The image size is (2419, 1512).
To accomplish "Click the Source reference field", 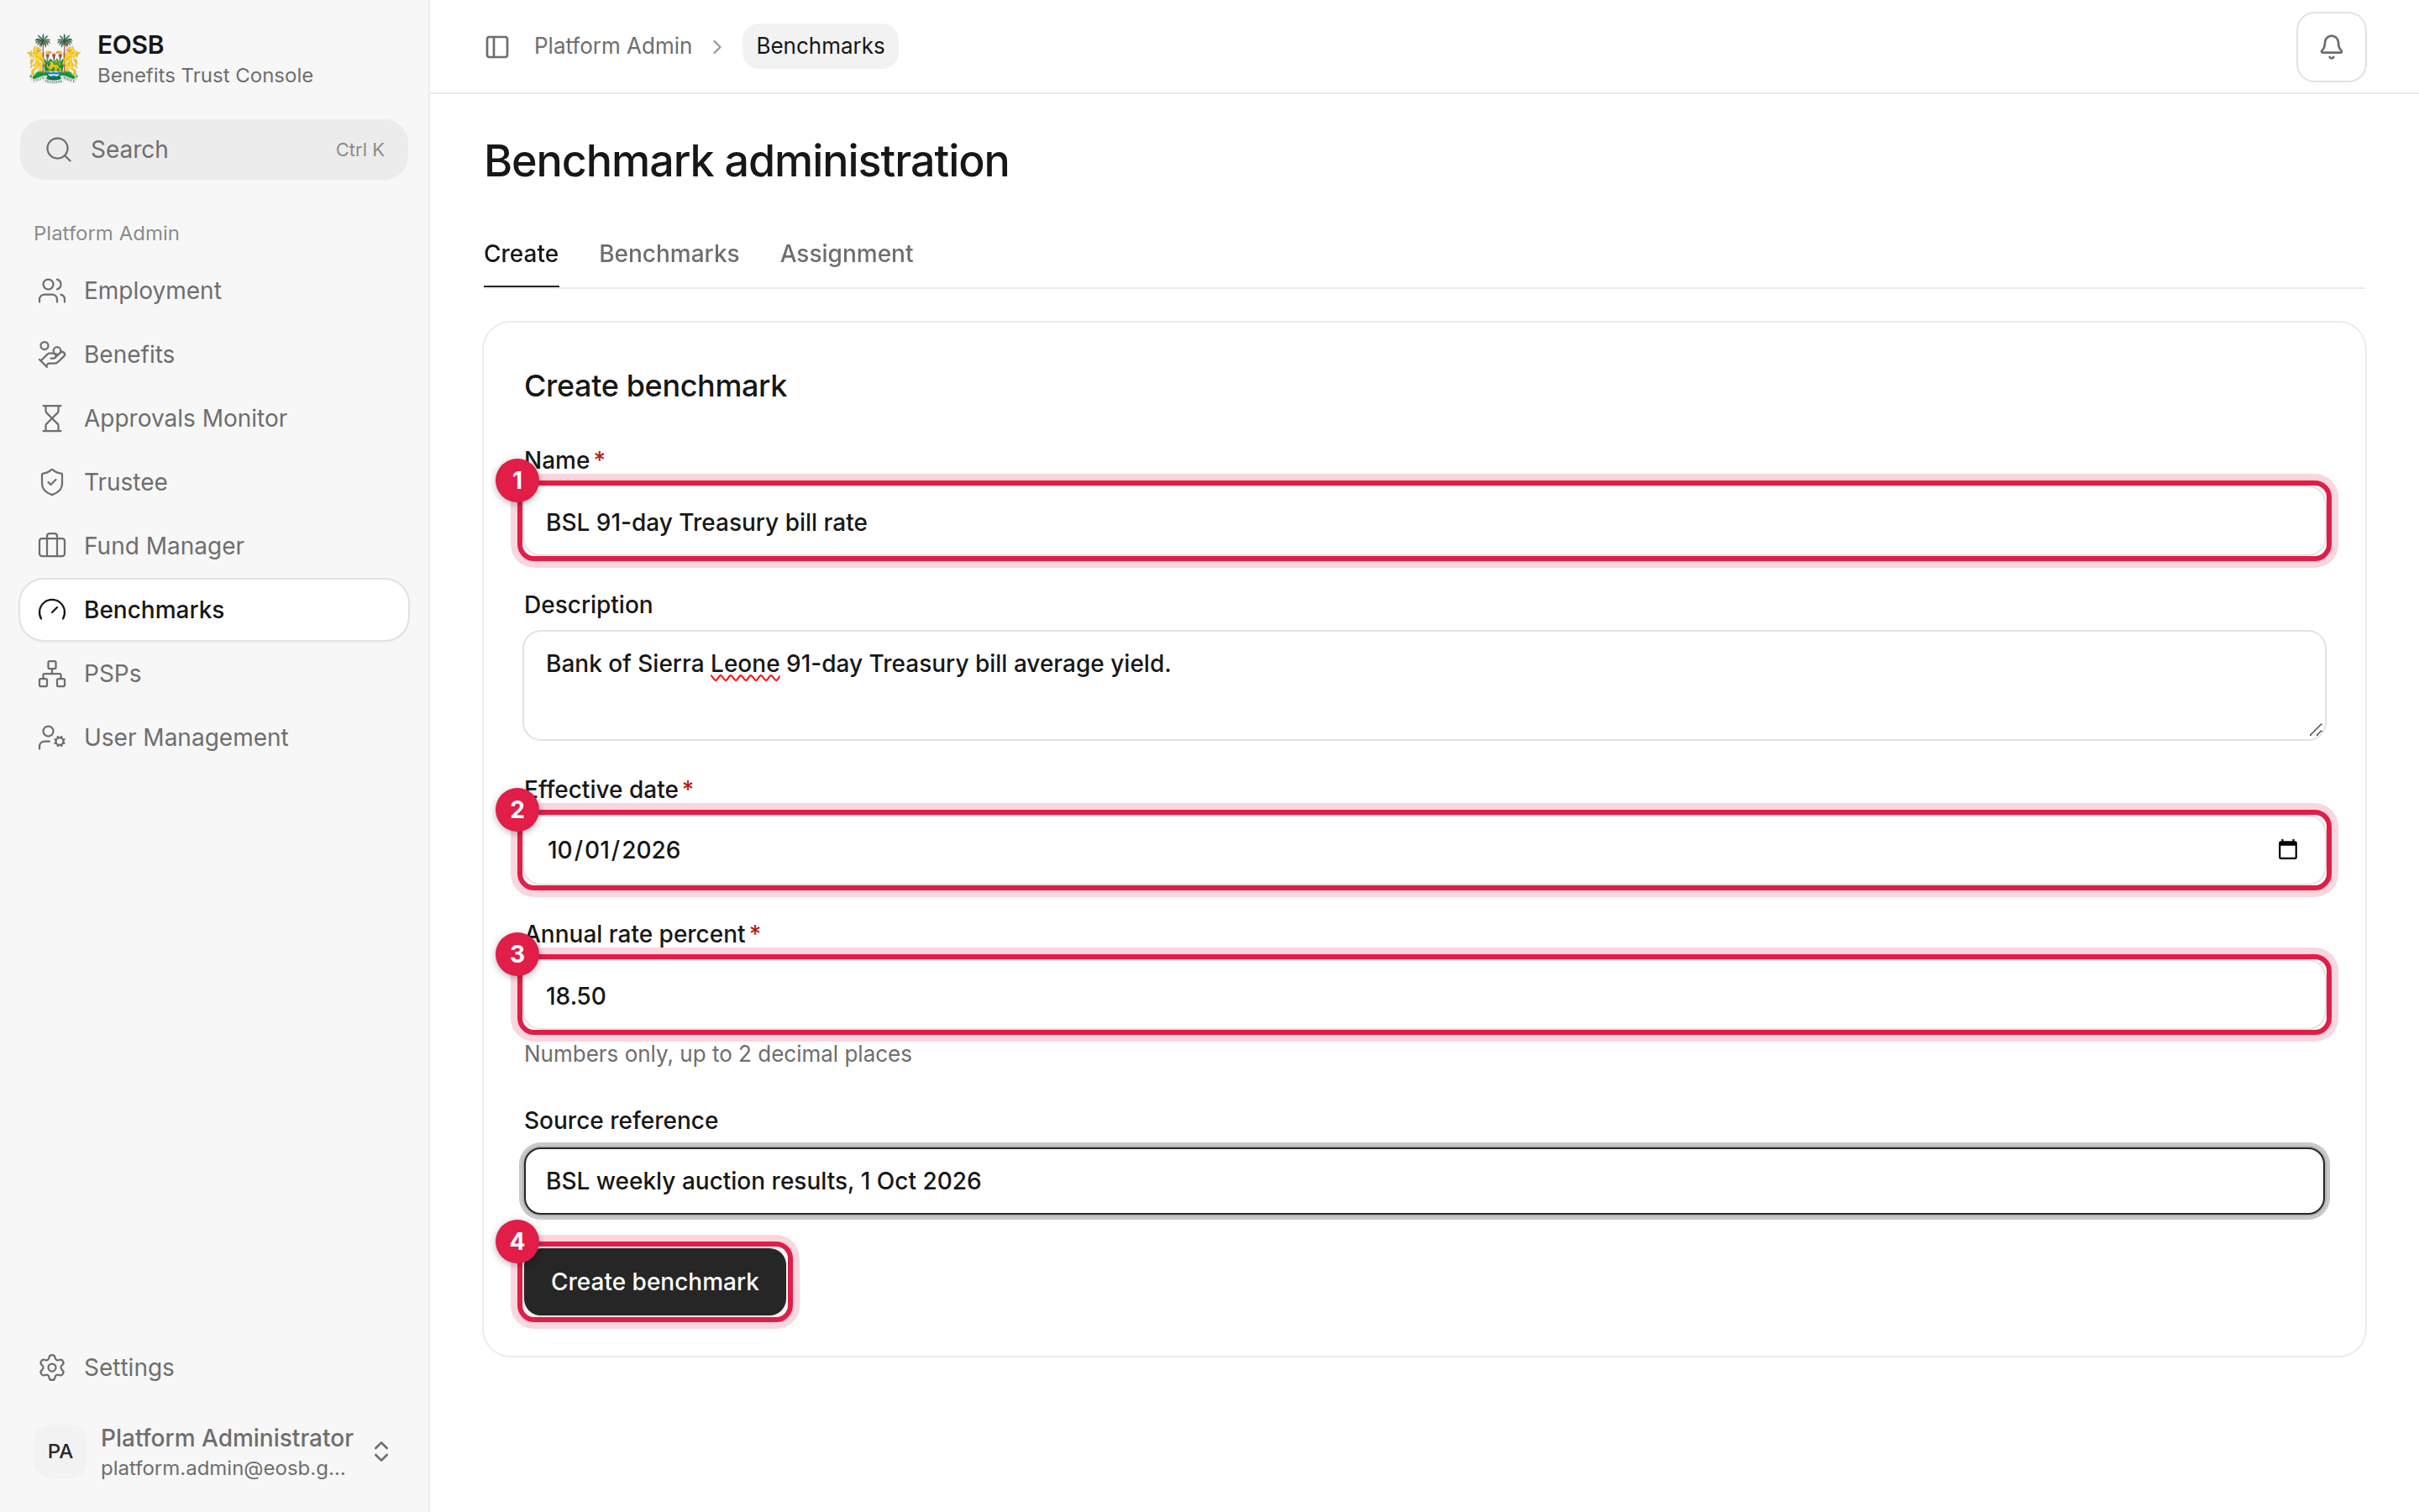I will tap(1425, 1181).
